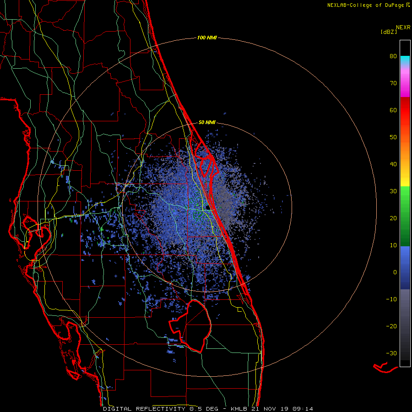
Task: Pick the cyan top band of the color bar
Action: click(x=405, y=60)
